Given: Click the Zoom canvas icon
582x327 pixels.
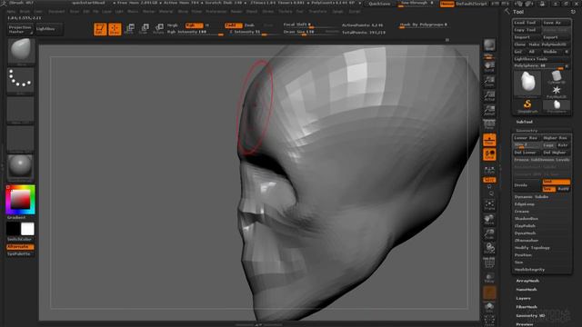Looking at the screenshot, I should point(489,81).
